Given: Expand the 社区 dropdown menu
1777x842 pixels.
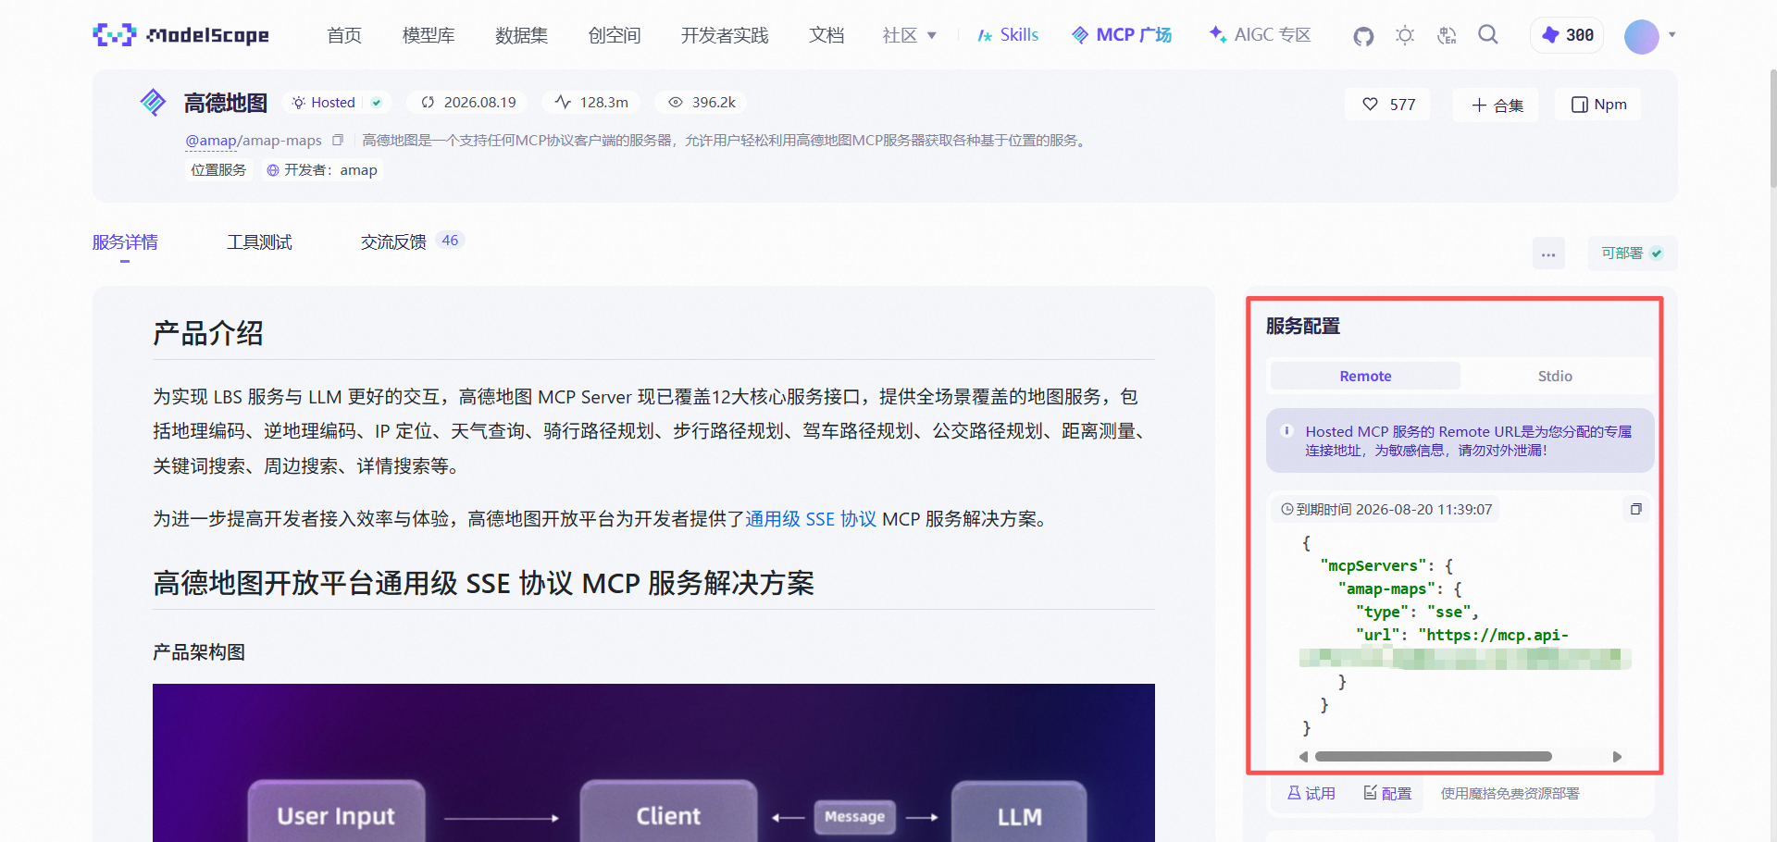Looking at the screenshot, I should point(909,35).
